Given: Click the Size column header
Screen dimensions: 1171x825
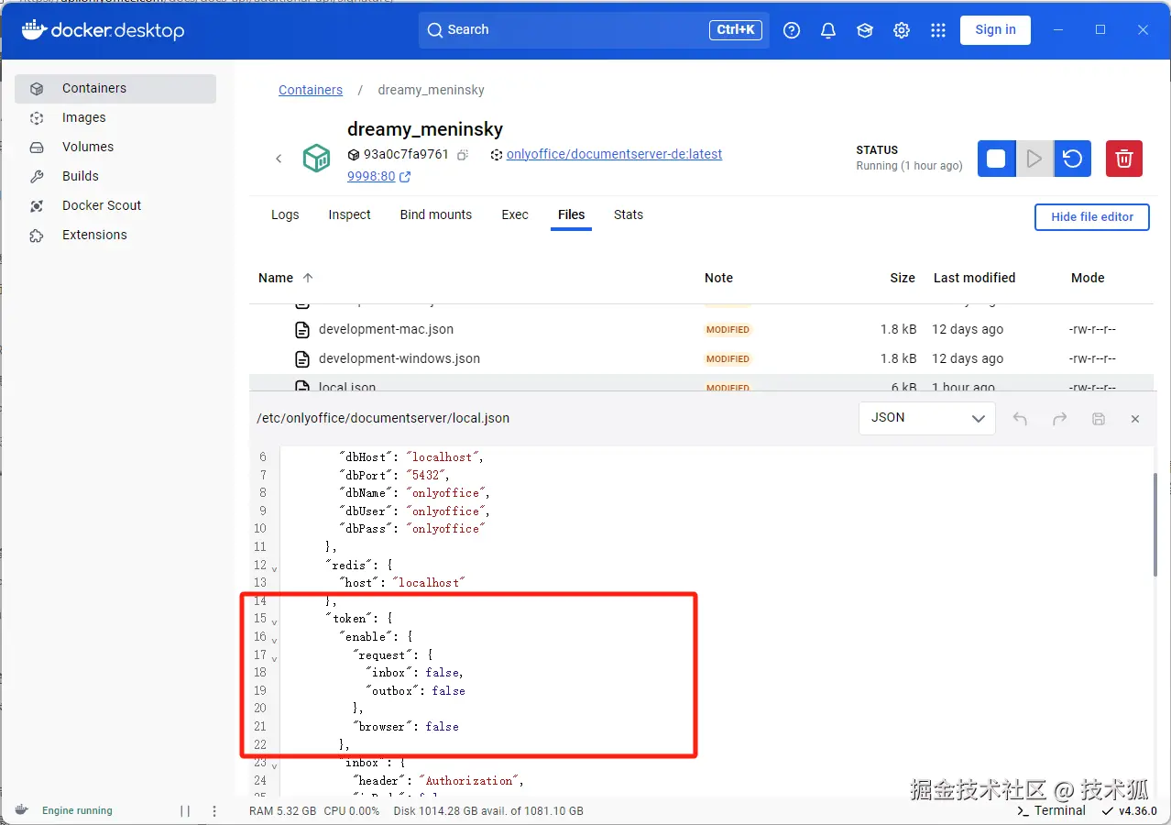Looking at the screenshot, I should [x=903, y=278].
